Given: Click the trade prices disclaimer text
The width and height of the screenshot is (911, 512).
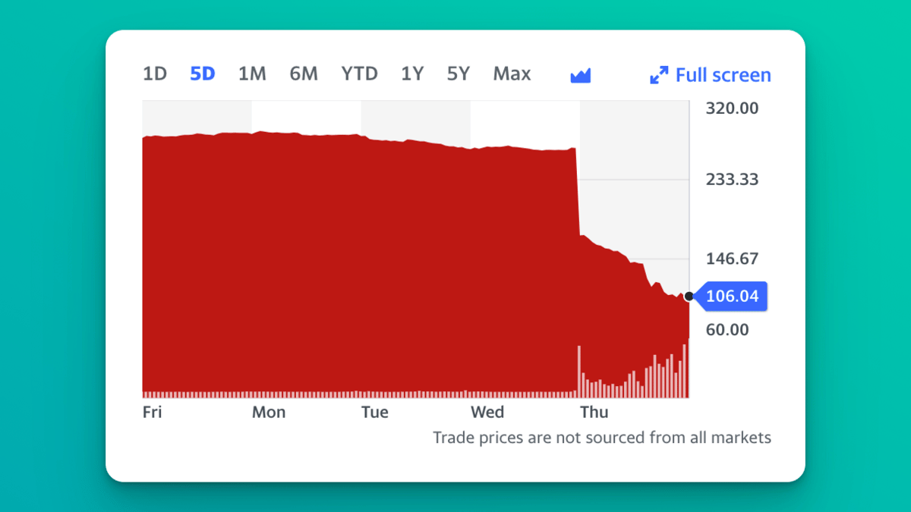Looking at the screenshot, I should [x=602, y=438].
